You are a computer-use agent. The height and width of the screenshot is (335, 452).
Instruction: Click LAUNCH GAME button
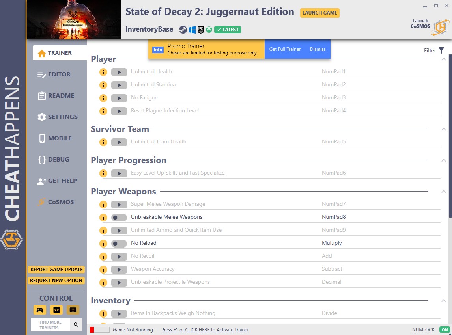320,13
